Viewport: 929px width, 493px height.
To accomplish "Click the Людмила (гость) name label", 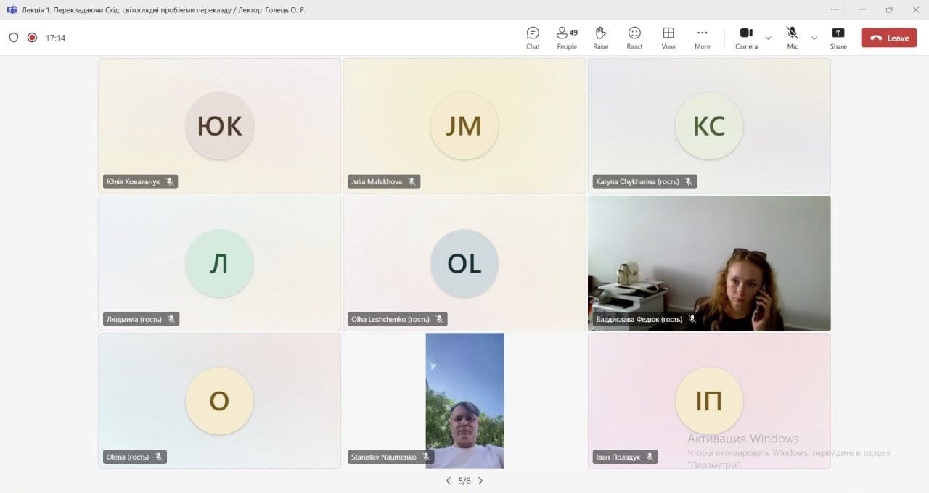I will [134, 319].
